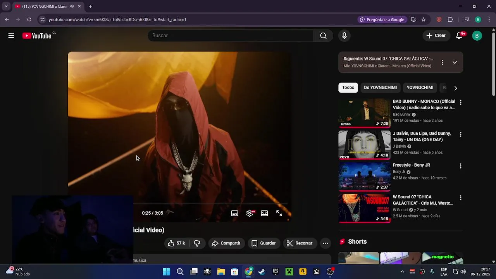Open options for W Sound 07 video
This screenshot has width=496, height=279.
click(460, 198)
